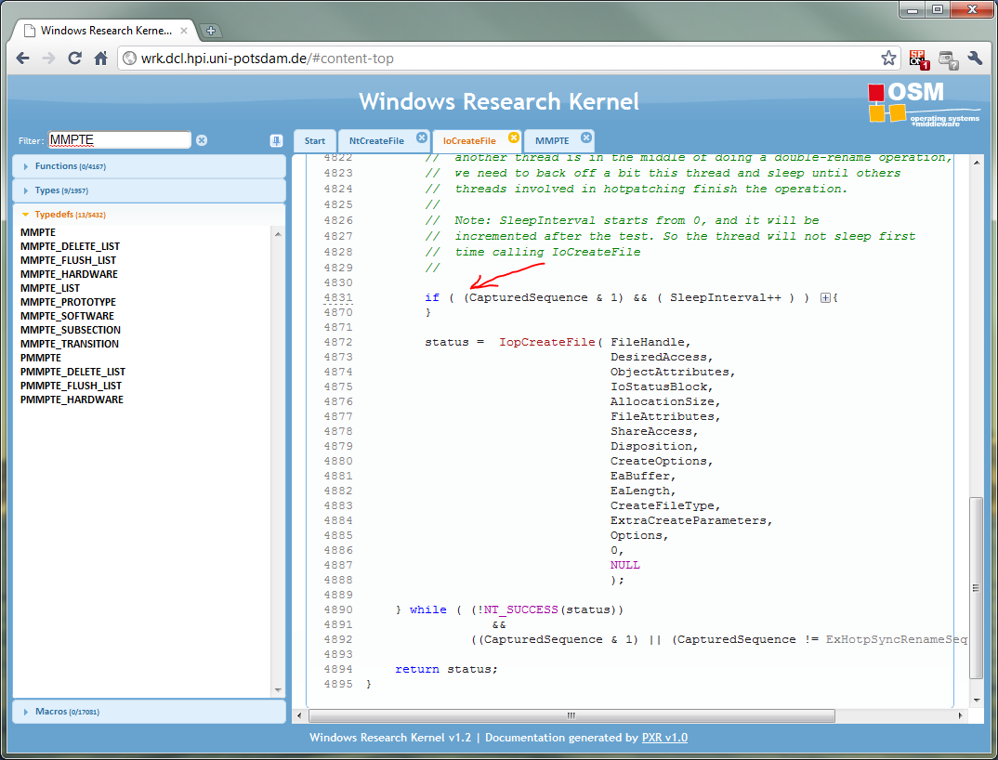The image size is (998, 760).
Task: Click the code pane vertical scrollbar thumb
Action: click(x=976, y=587)
